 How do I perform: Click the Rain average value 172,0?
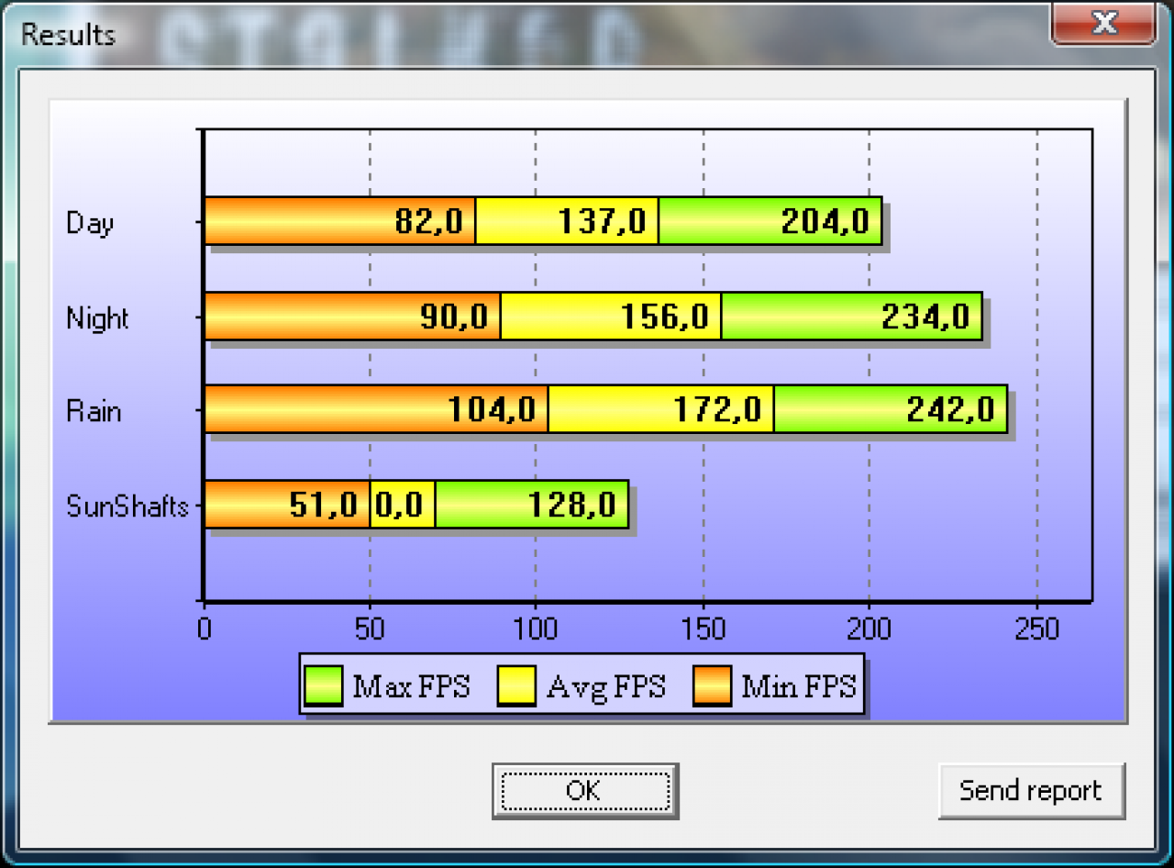(x=717, y=409)
